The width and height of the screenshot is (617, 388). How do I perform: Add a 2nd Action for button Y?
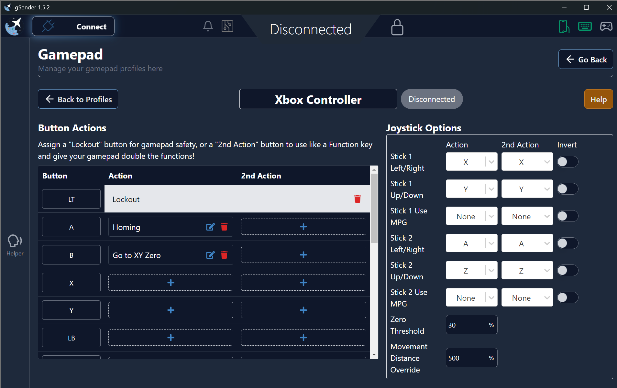click(x=303, y=310)
